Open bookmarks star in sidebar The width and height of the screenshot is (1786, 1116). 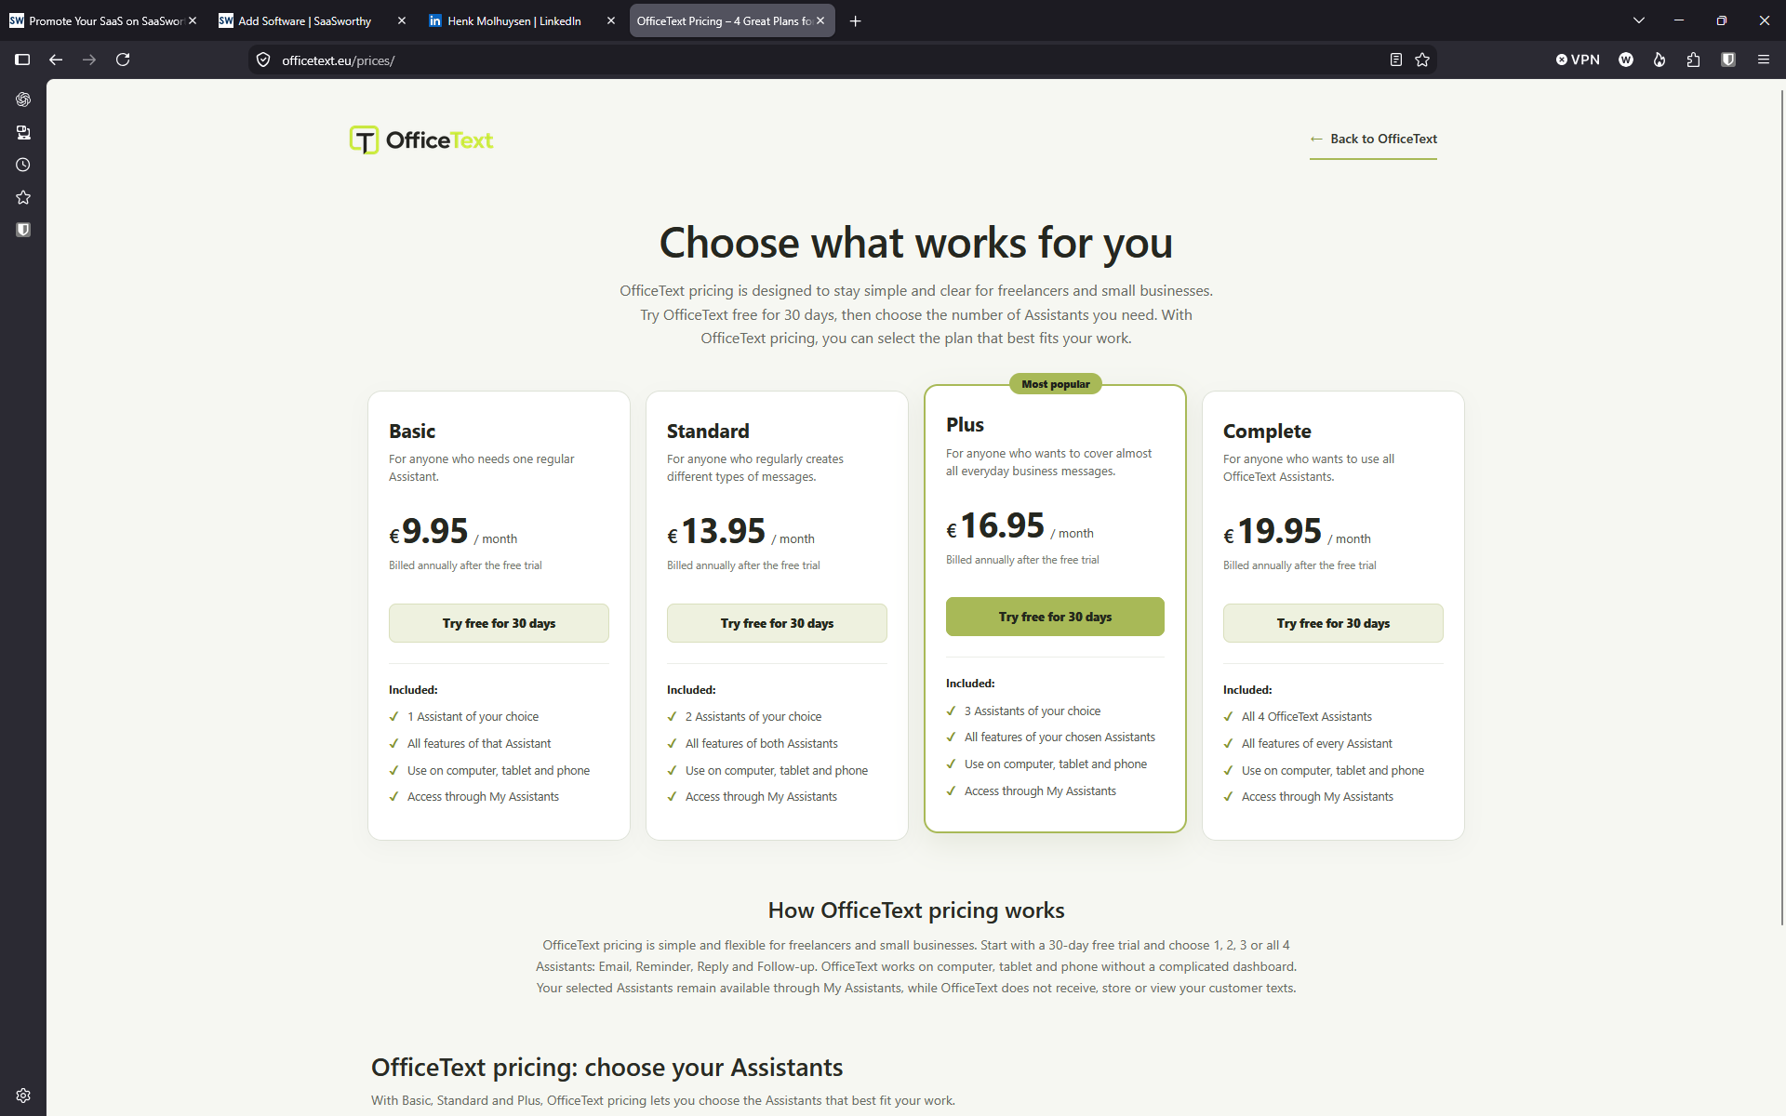click(x=23, y=197)
